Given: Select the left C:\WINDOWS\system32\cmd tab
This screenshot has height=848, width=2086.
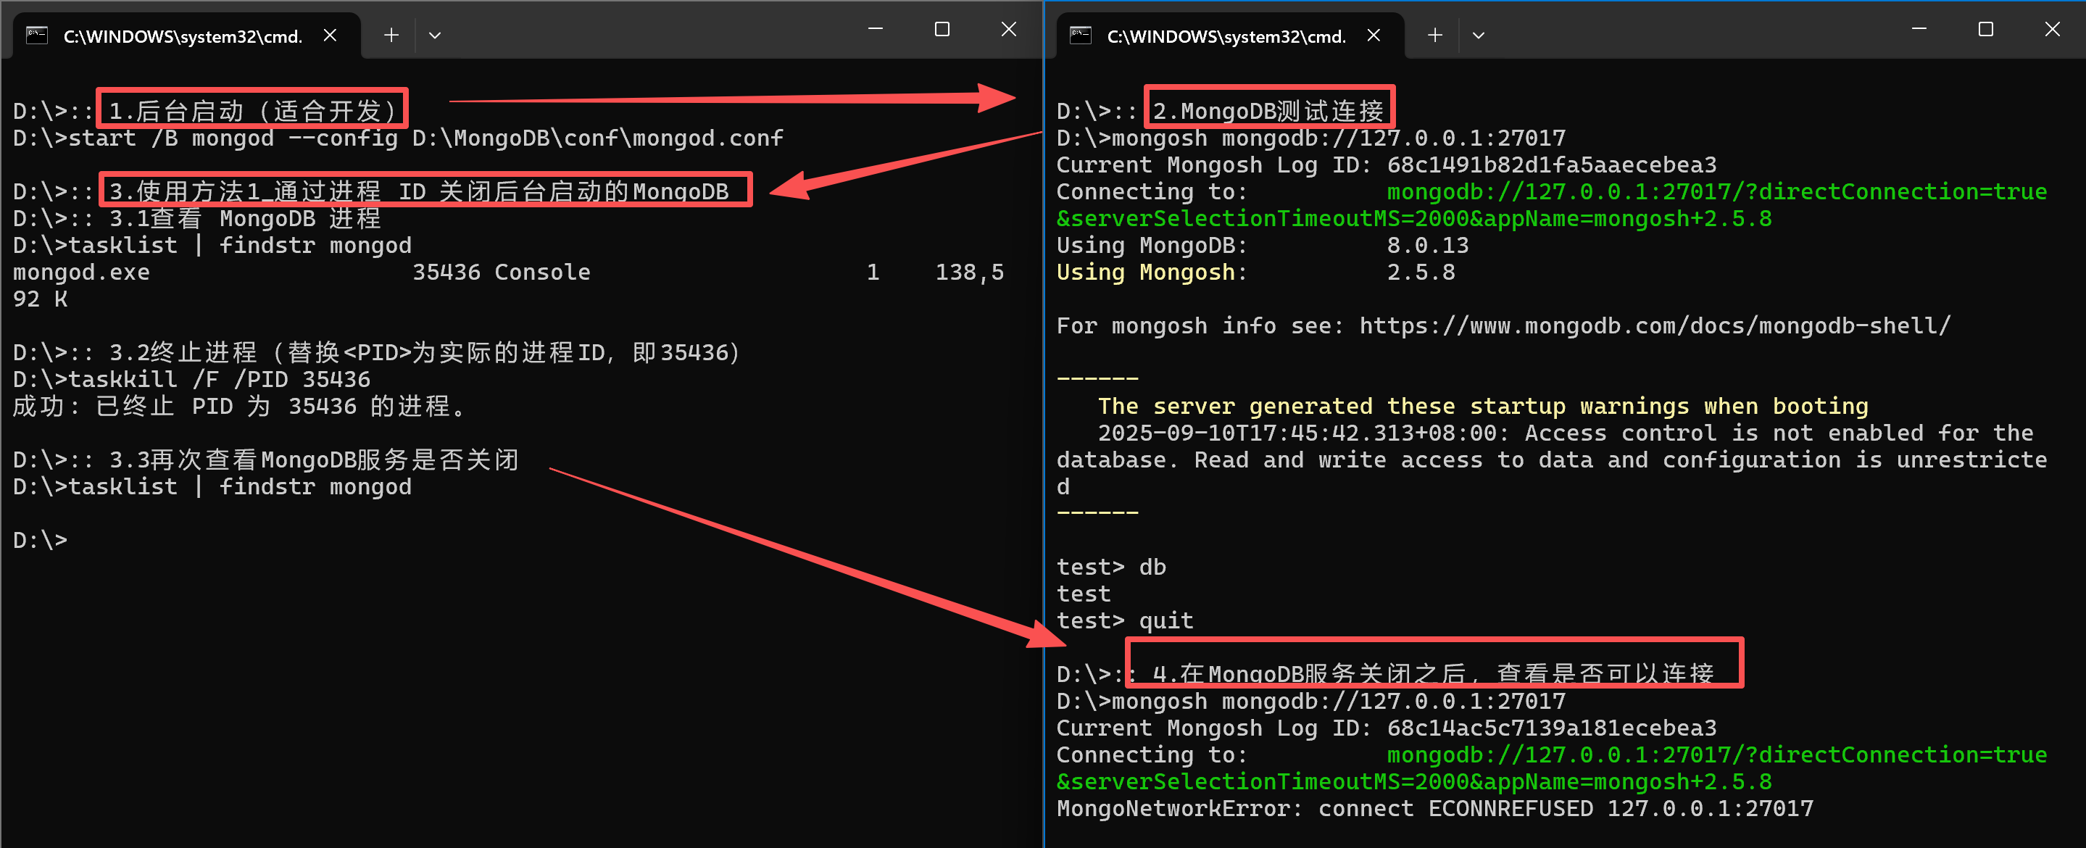Looking at the screenshot, I should (x=182, y=36).
